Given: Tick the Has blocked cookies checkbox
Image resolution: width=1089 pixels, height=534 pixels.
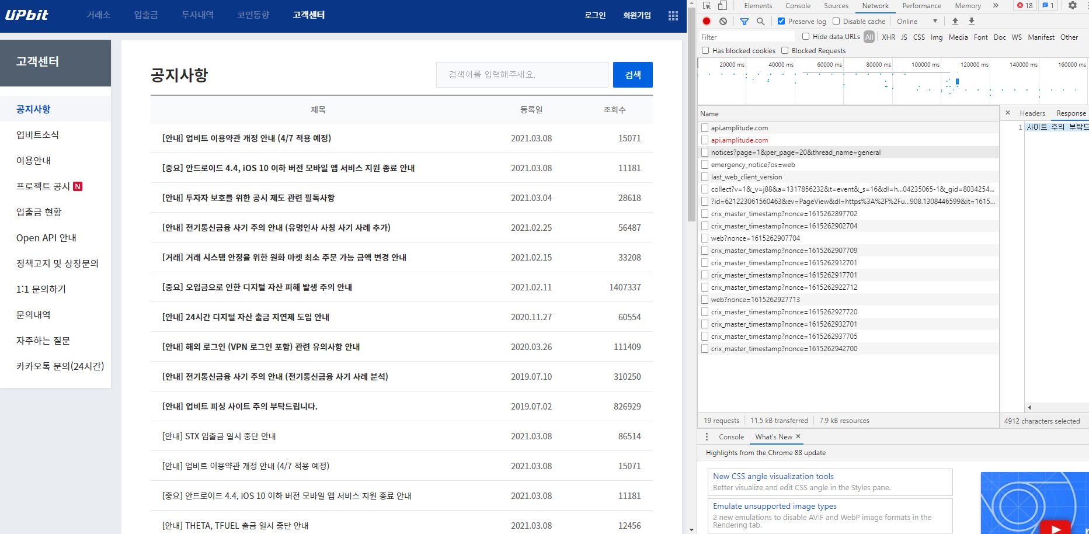Looking at the screenshot, I should click(705, 50).
